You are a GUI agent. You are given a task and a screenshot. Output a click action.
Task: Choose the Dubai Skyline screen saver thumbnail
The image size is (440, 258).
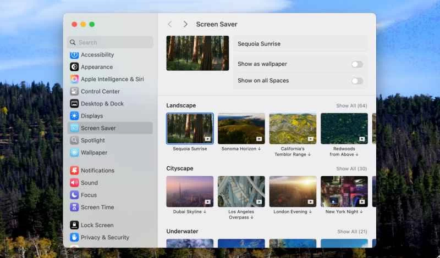190,191
